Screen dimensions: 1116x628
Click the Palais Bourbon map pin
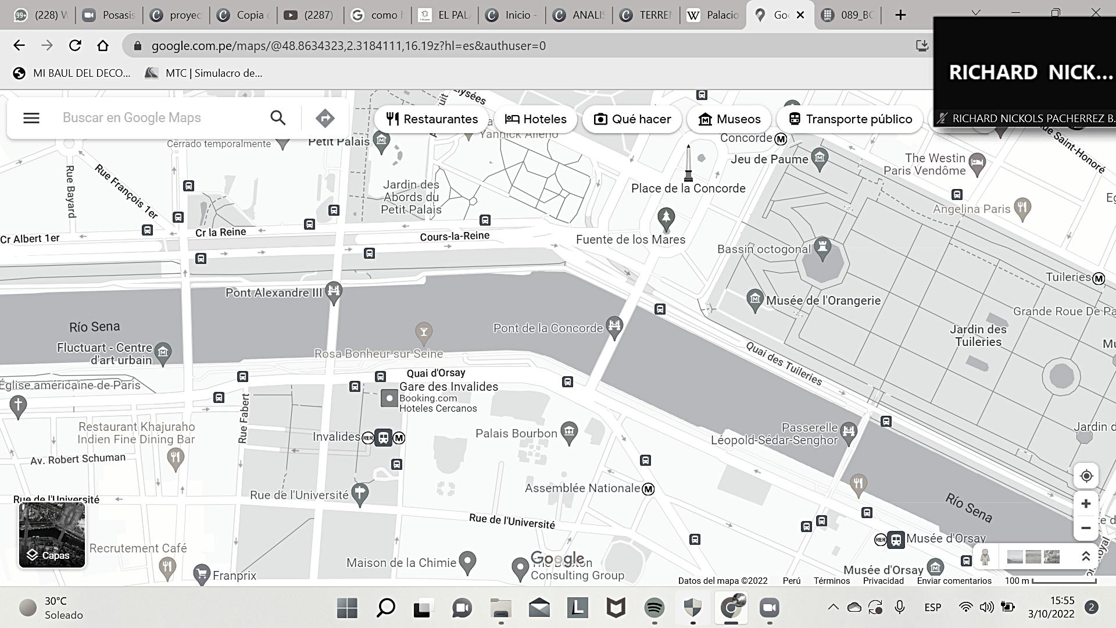point(569,432)
